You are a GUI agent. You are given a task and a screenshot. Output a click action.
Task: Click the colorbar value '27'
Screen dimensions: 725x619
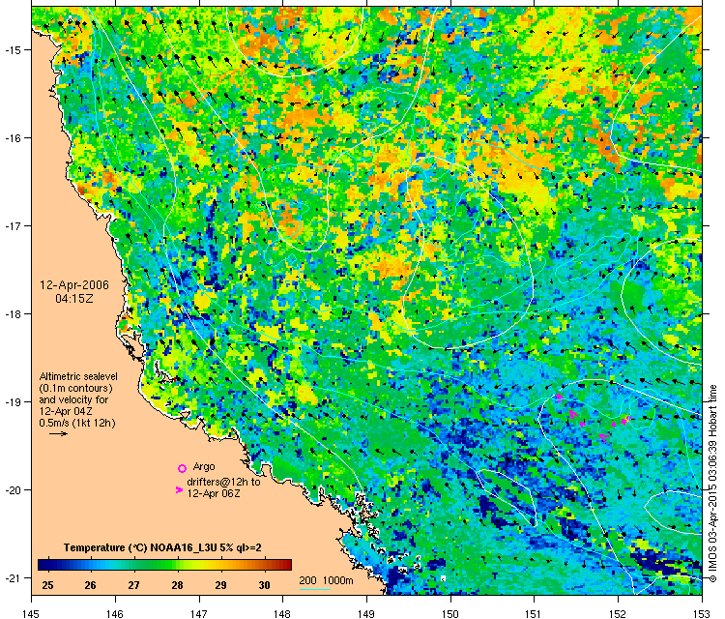tap(133, 586)
